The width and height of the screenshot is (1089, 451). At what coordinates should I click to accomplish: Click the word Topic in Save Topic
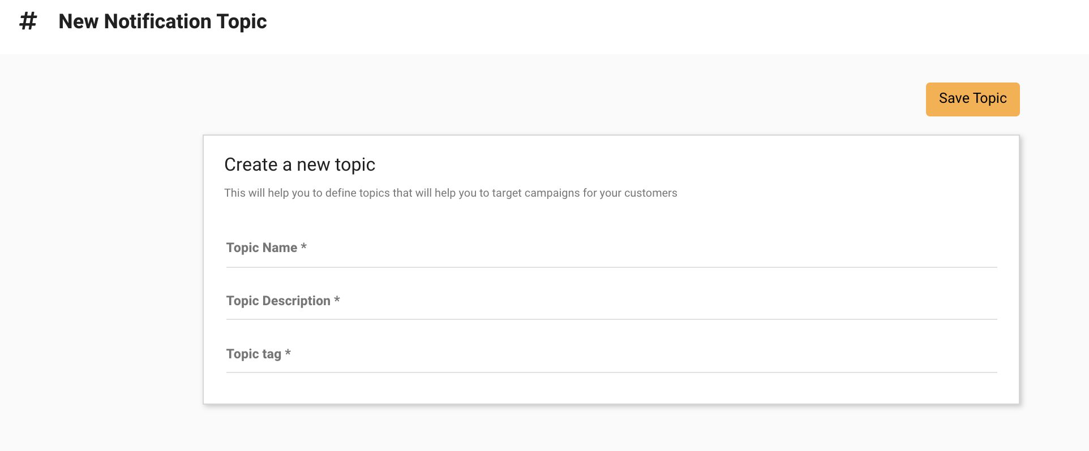pos(989,98)
